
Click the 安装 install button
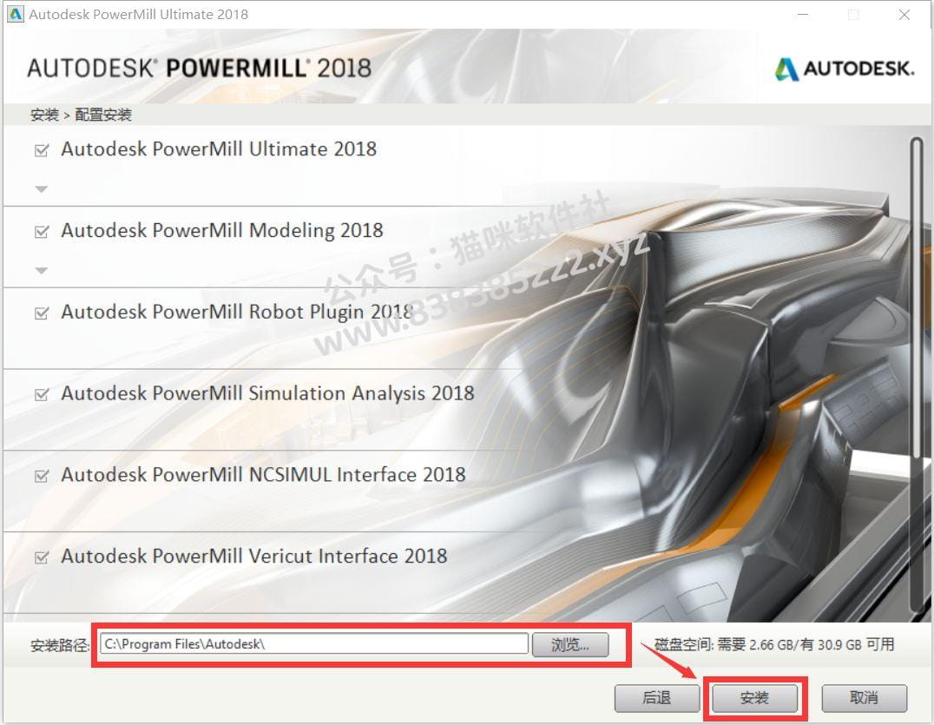pyautogui.click(x=754, y=697)
